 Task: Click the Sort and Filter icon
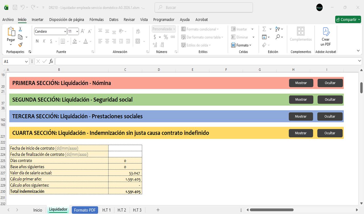[x=278, y=29]
